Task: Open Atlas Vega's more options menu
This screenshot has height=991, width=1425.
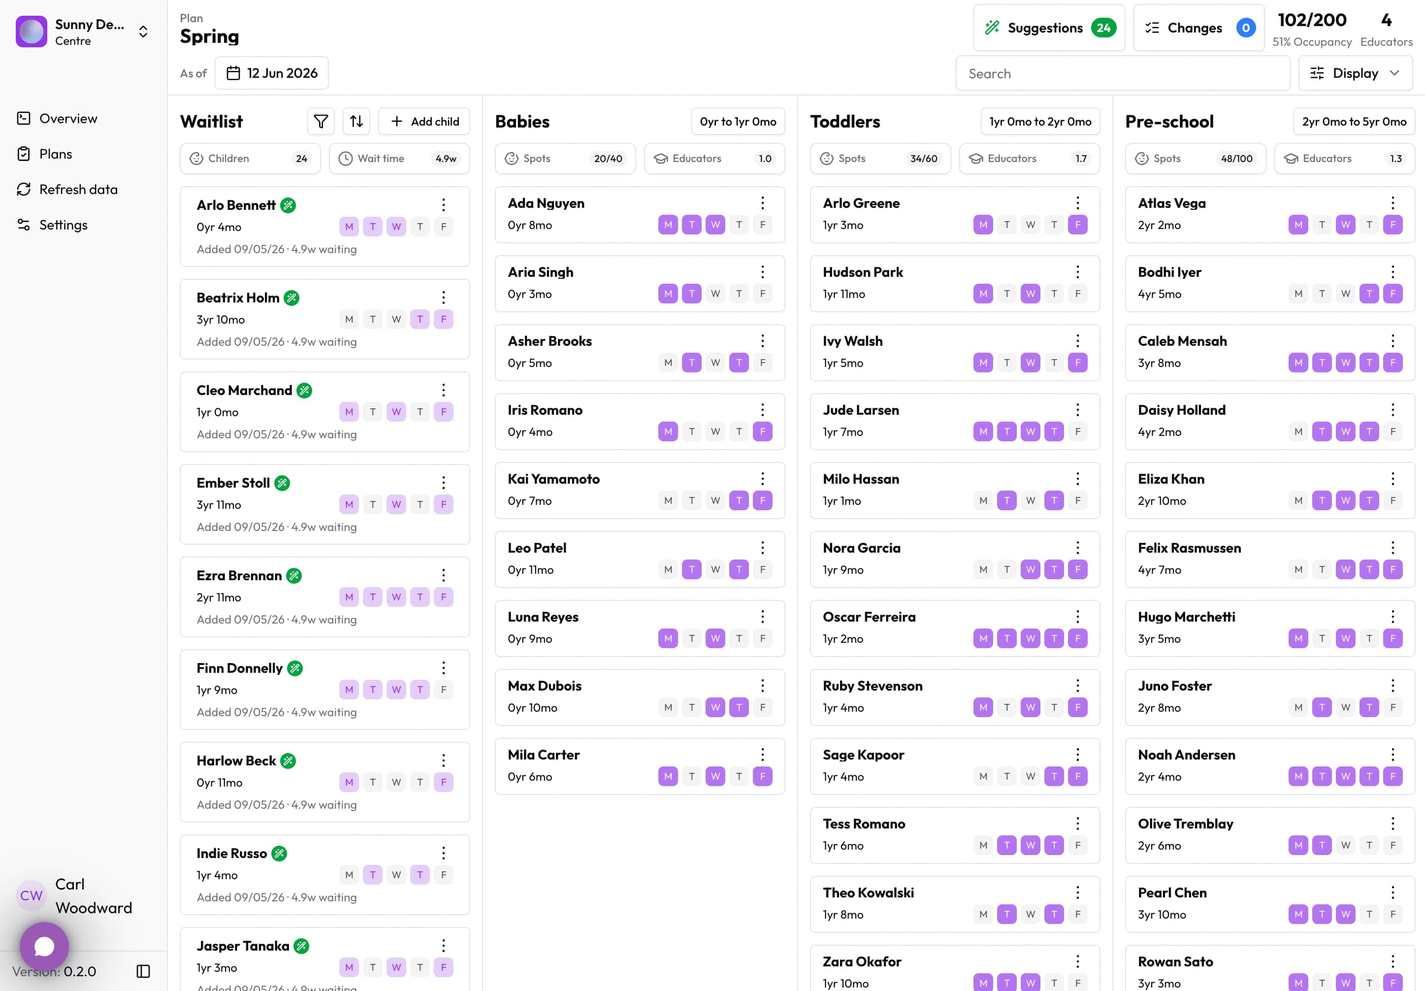Action: [x=1393, y=203]
